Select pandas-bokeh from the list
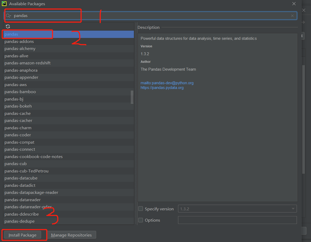 18,106
